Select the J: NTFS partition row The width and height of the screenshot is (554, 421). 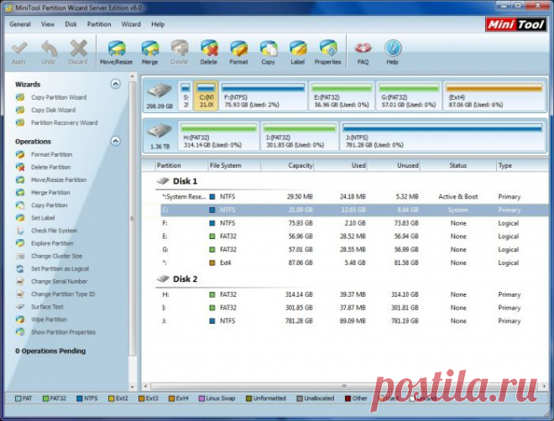point(354,321)
